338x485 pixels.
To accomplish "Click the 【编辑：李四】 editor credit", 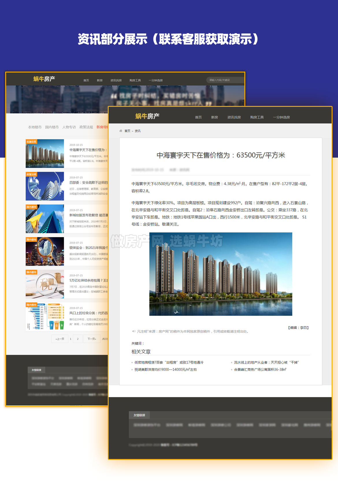I will tap(298, 328).
